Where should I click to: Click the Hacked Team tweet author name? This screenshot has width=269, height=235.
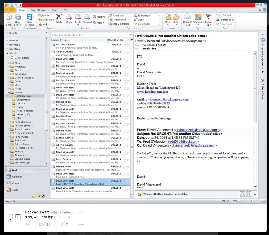click(37, 212)
